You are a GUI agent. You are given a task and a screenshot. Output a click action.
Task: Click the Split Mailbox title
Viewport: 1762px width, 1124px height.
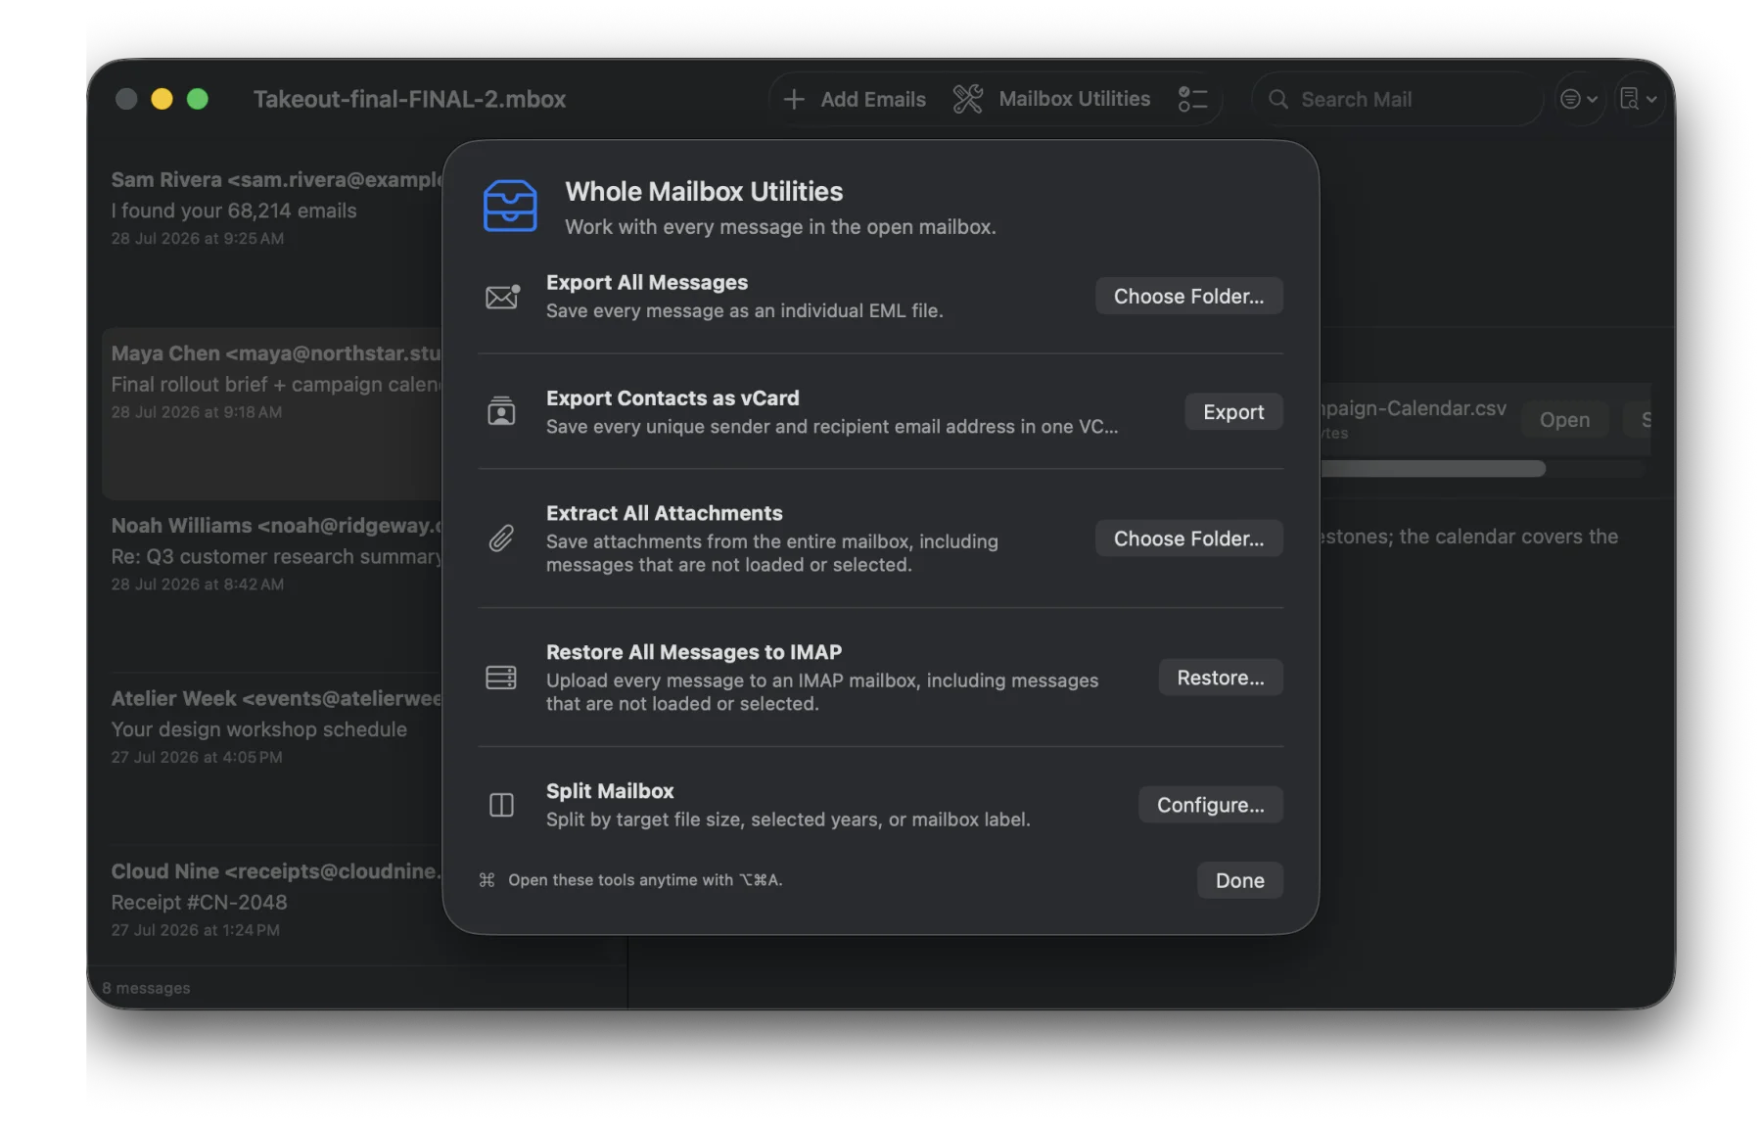click(610, 791)
